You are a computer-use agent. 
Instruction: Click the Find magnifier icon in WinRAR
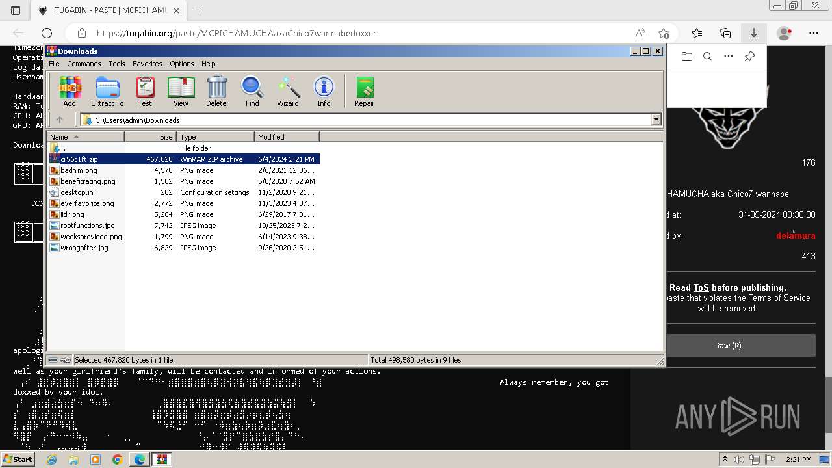[252, 92]
